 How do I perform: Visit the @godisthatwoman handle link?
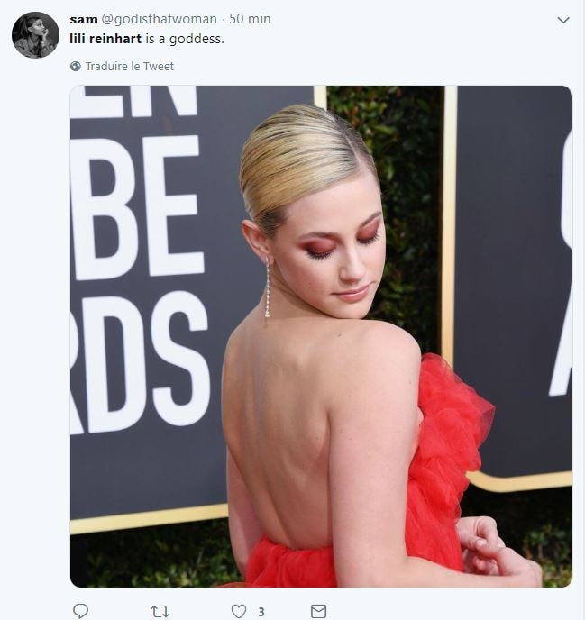tap(160, 19)
